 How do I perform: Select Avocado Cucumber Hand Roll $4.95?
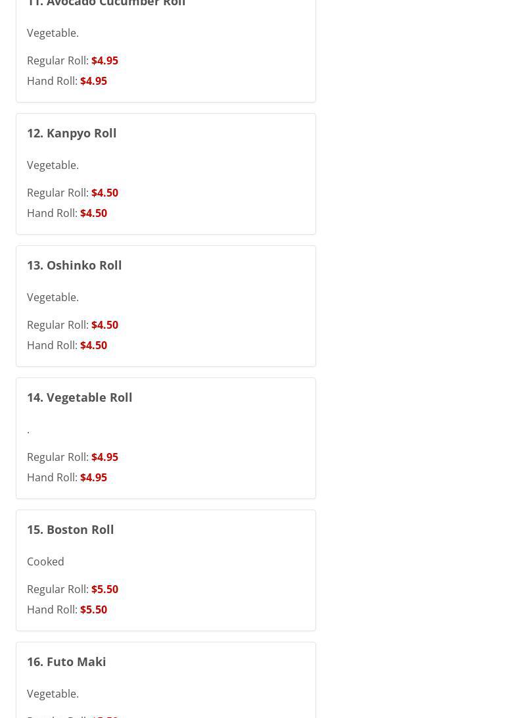(x=93, y=81)
